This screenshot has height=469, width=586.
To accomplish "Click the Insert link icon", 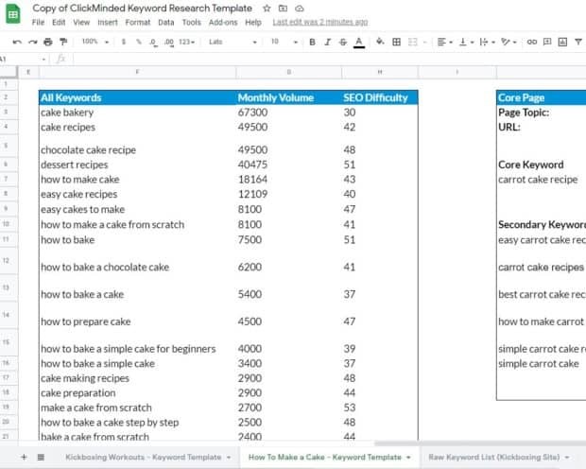I will pyautogui.click(x=532, y=42).
